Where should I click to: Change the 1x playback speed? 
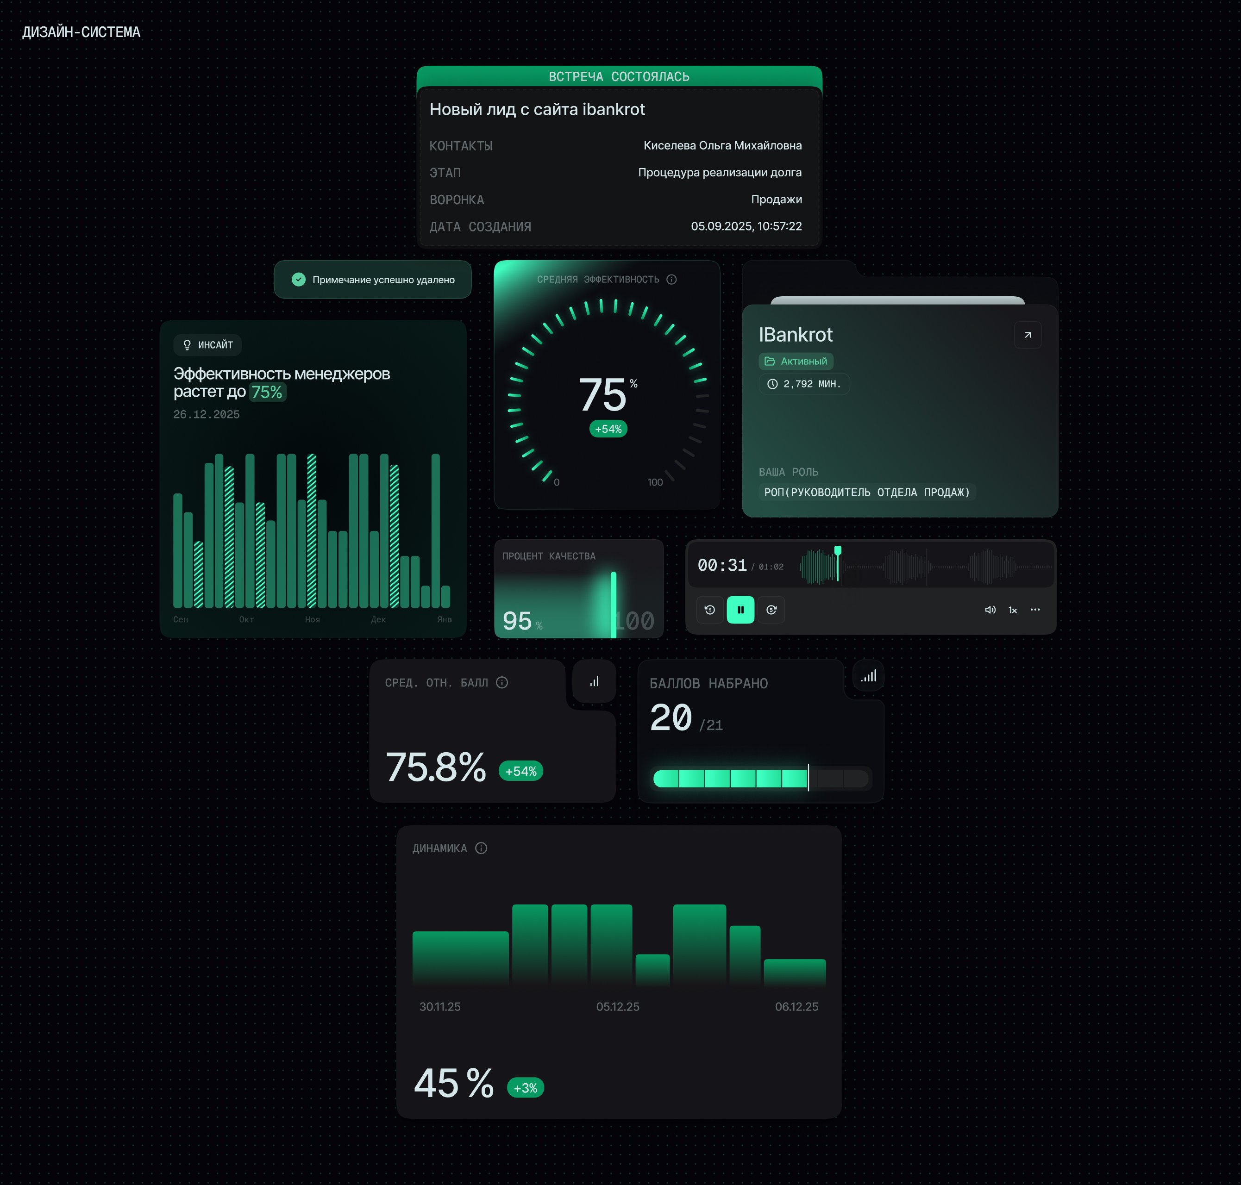pos(1012,610)
